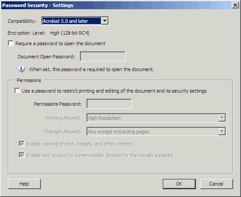The image size is (241, 197).
Task: Click the Cancel button
Action: point(216,184)
